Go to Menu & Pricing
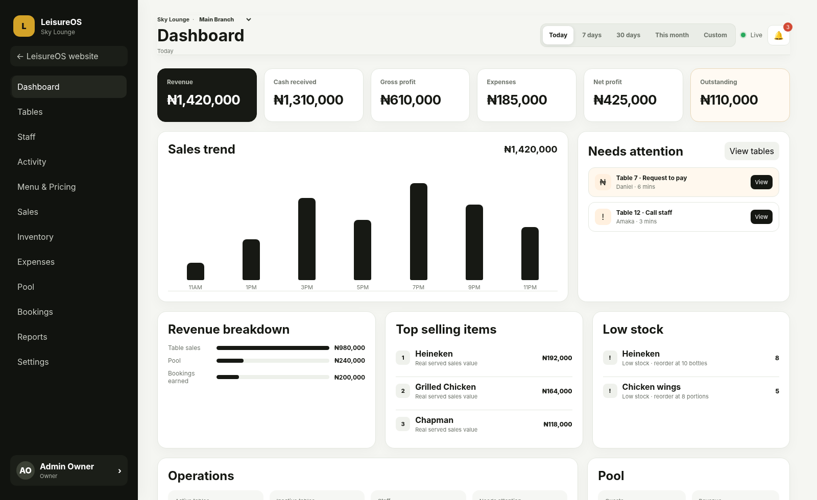 point(69,187)
